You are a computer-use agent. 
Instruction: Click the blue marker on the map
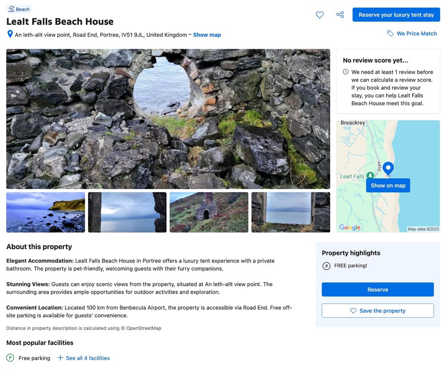388,167
